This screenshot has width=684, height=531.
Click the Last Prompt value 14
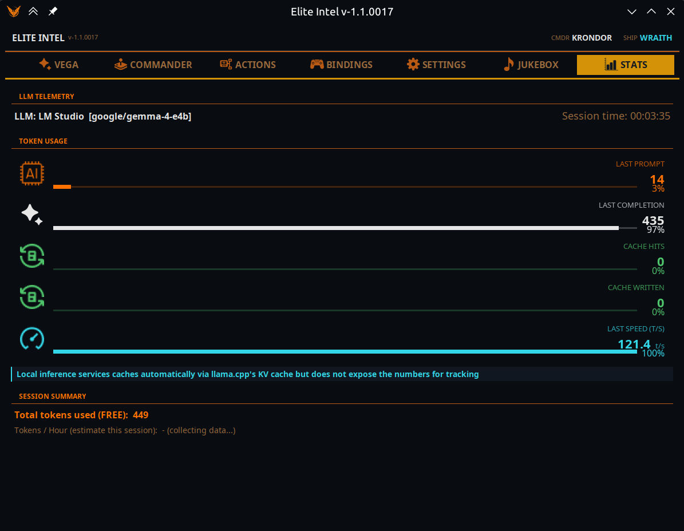[657, 180]
